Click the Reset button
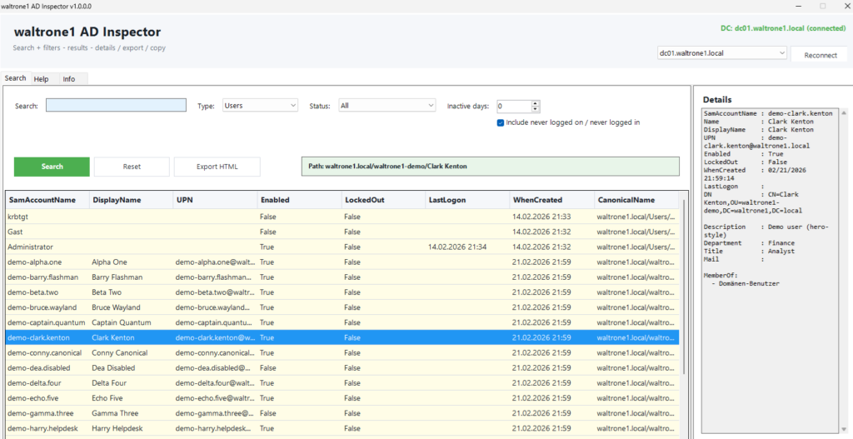853x439 pixels. point(132,167)
